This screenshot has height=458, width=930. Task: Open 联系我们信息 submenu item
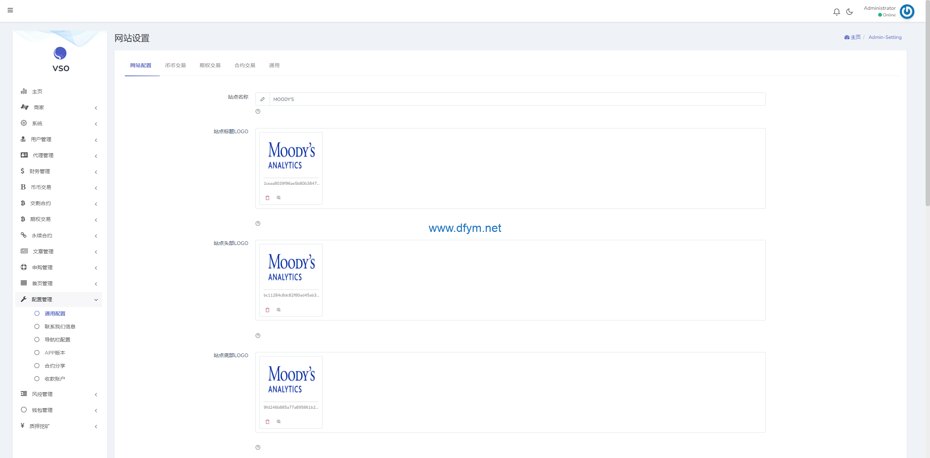click(60, 327)
